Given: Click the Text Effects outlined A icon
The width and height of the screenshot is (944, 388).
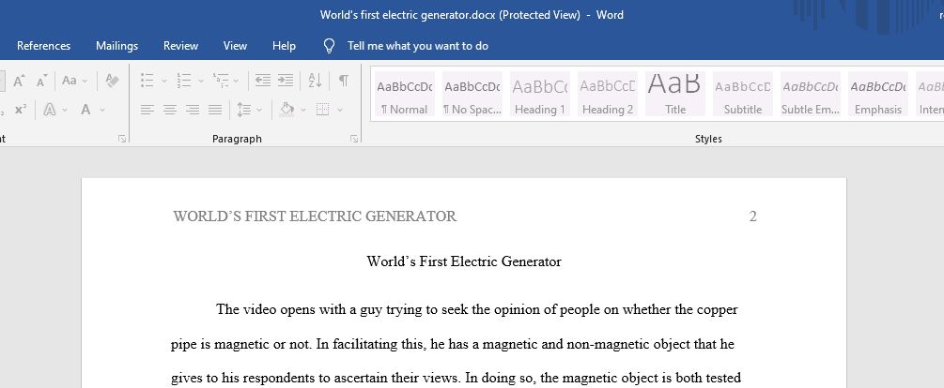Looking at the screenshot, I should 50,110.
